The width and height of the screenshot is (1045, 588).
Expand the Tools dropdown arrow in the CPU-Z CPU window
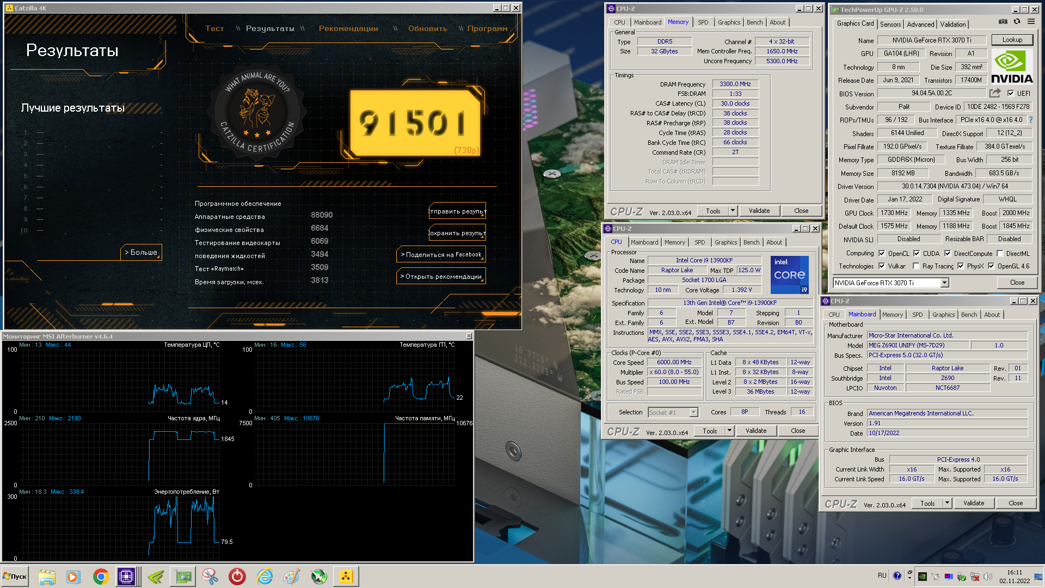(729, 431)
